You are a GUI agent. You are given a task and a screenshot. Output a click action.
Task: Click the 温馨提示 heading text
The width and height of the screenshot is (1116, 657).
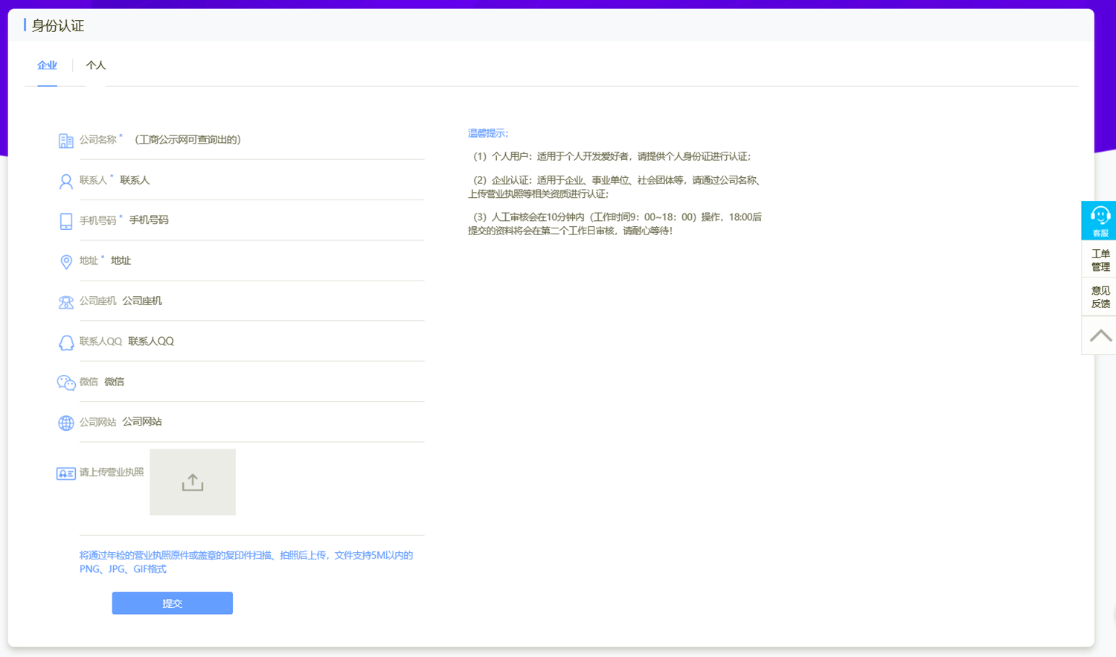point(488,133)
